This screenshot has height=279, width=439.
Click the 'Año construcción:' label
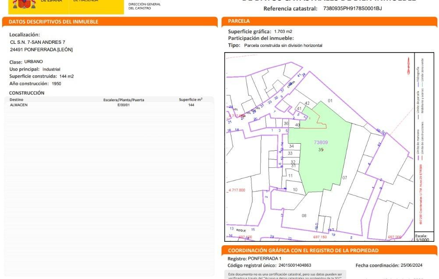pos(29,83)
